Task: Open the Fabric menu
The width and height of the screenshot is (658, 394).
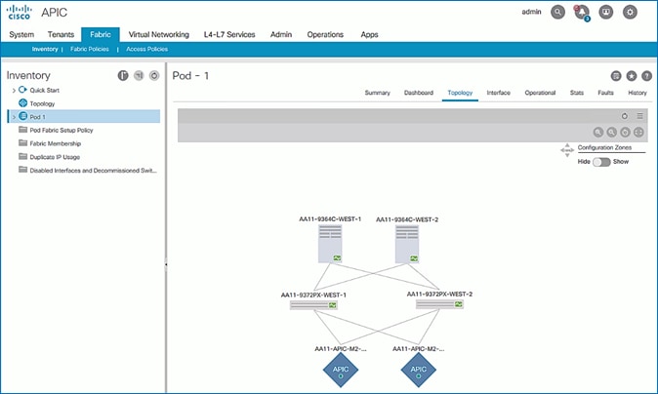Action: pos(101,35)
